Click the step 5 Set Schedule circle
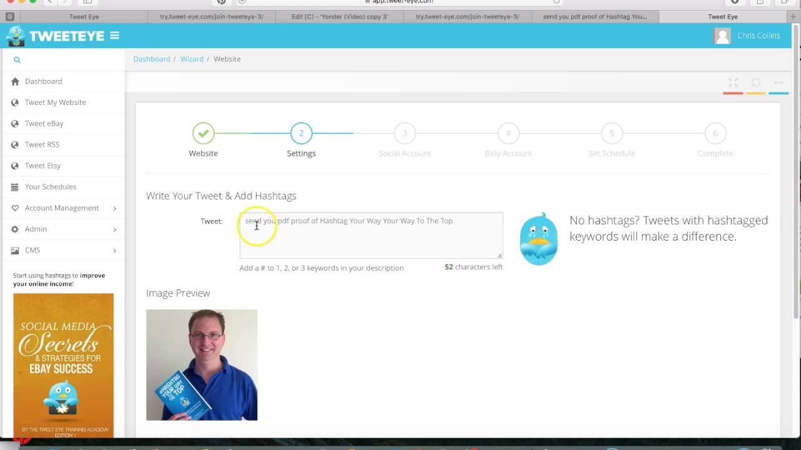Image resolution: width=801 pixels, height=450 pixels. 611,133
